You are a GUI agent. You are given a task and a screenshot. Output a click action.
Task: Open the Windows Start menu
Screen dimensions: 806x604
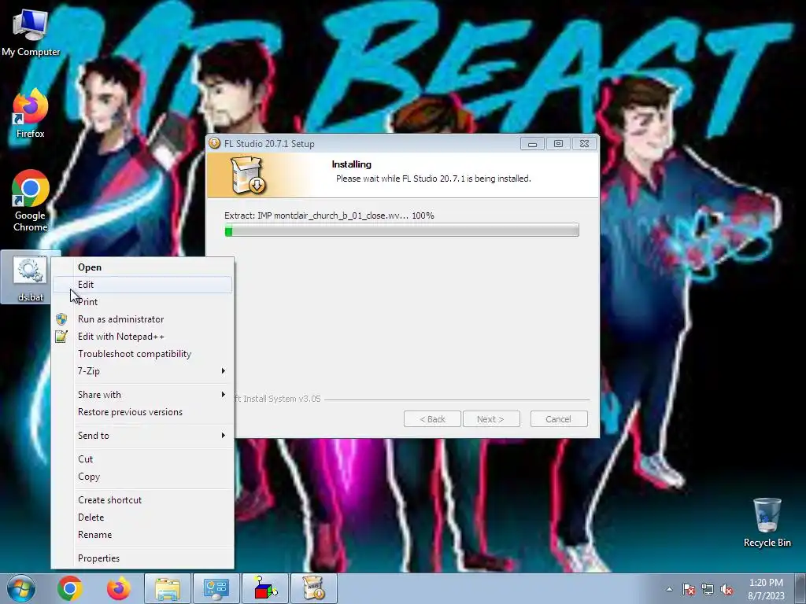(21, 588)
